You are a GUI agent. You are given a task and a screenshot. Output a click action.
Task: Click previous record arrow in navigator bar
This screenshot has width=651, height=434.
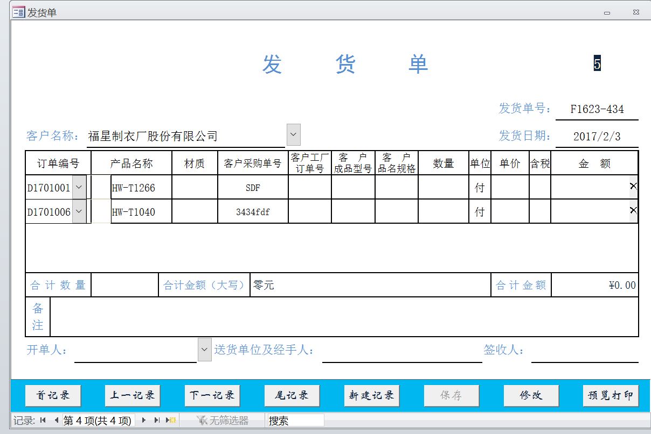pos(56,421)
